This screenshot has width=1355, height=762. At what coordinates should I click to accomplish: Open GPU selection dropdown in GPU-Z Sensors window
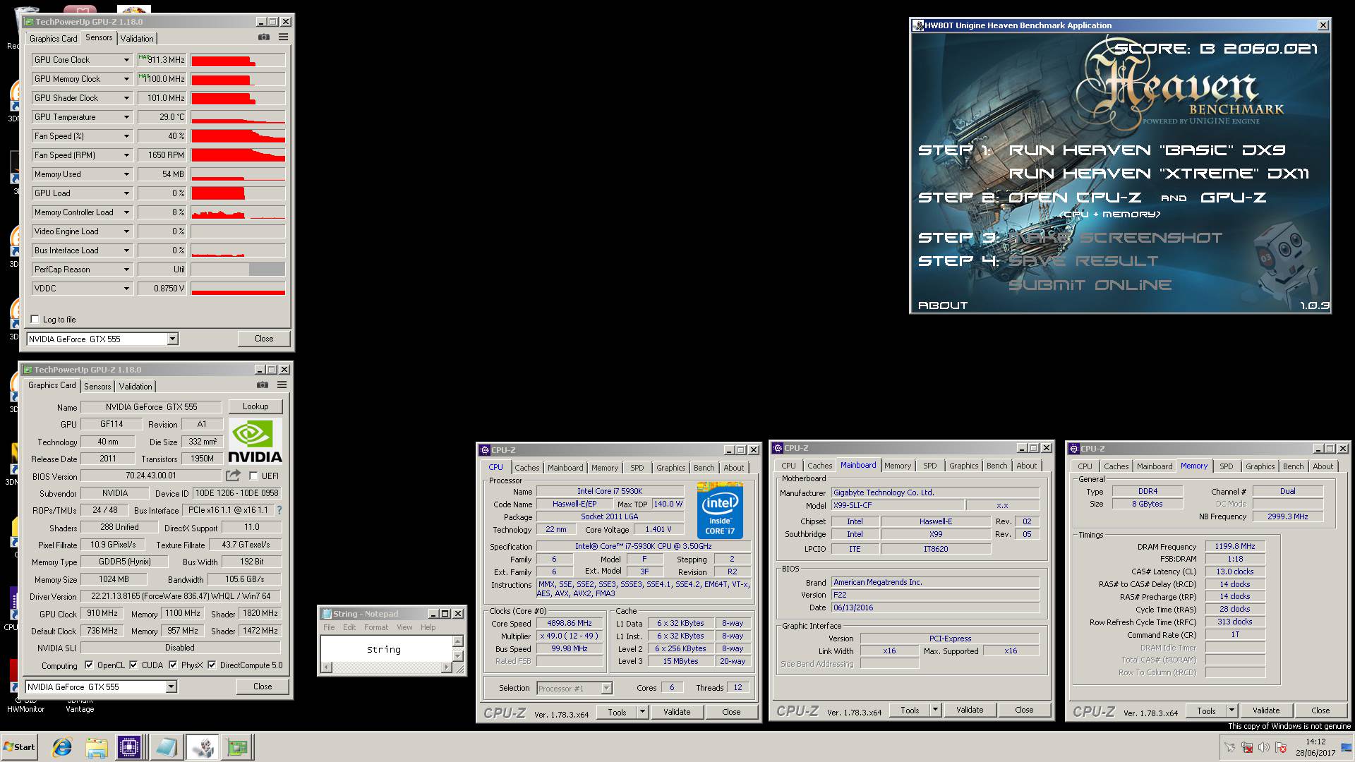[172, 339]
